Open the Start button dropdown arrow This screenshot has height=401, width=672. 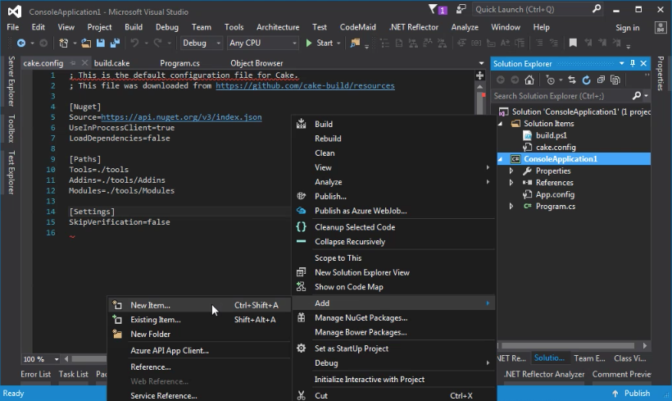(338, 43)
